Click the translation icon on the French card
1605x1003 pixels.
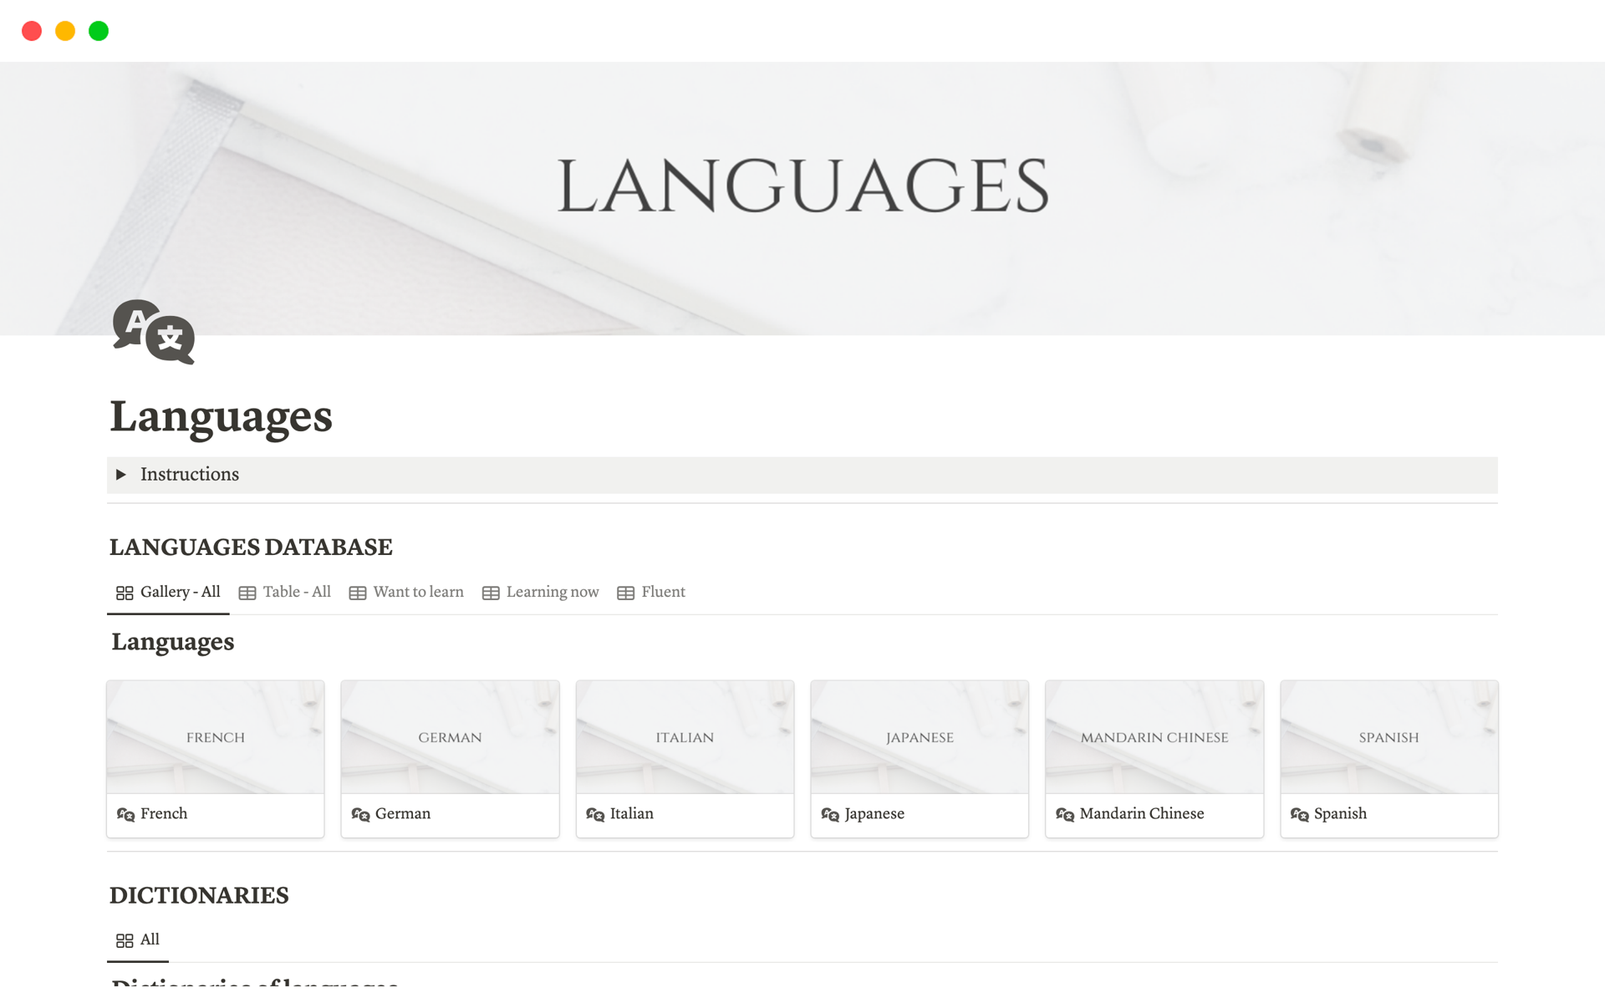click(125, 814)
